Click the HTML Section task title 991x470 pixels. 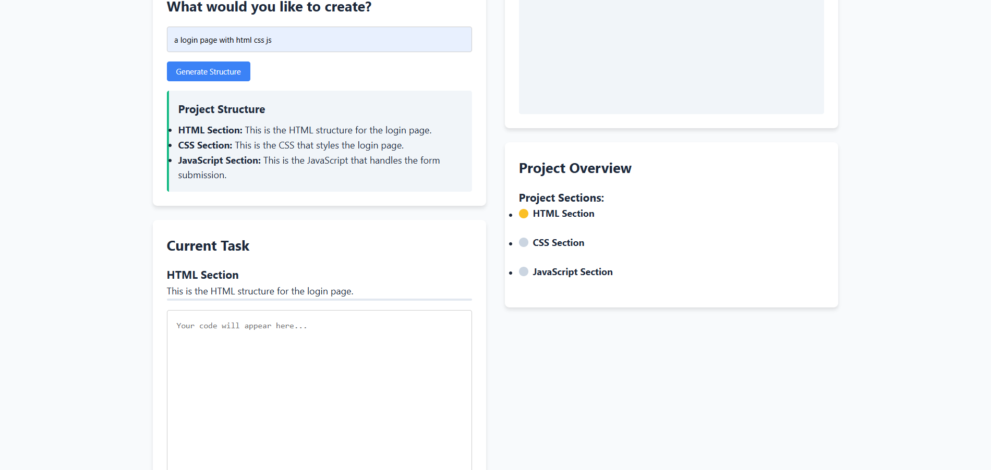click(202, 275)
